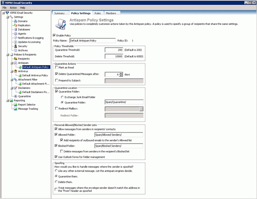Image resolution: width=257 pixels, height=199 pixels.
Task: Click the Redirect Mailbox browse button
Action: (141, 109)
